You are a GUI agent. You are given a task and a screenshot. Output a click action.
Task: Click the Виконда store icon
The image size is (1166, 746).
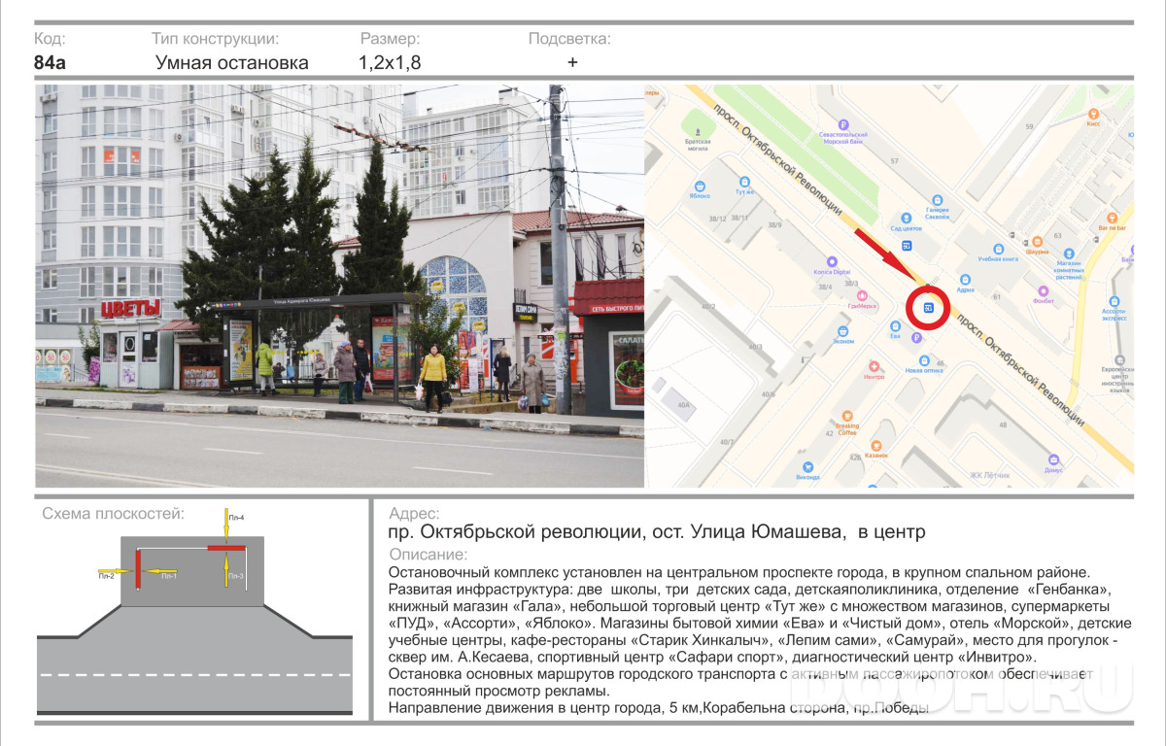tap(807, 467)
